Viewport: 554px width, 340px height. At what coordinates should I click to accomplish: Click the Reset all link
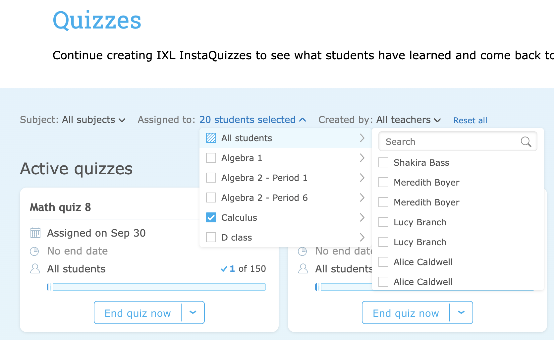(470, 120)
